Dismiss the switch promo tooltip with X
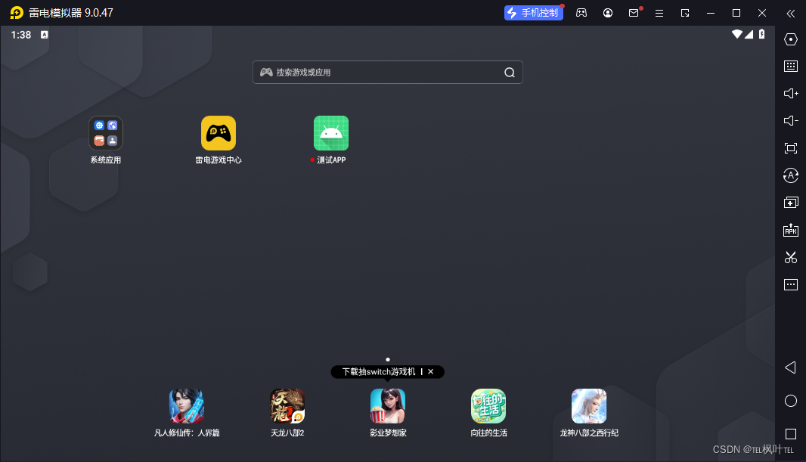The height and width of the screenshot is (462, 806). [431, 371]
